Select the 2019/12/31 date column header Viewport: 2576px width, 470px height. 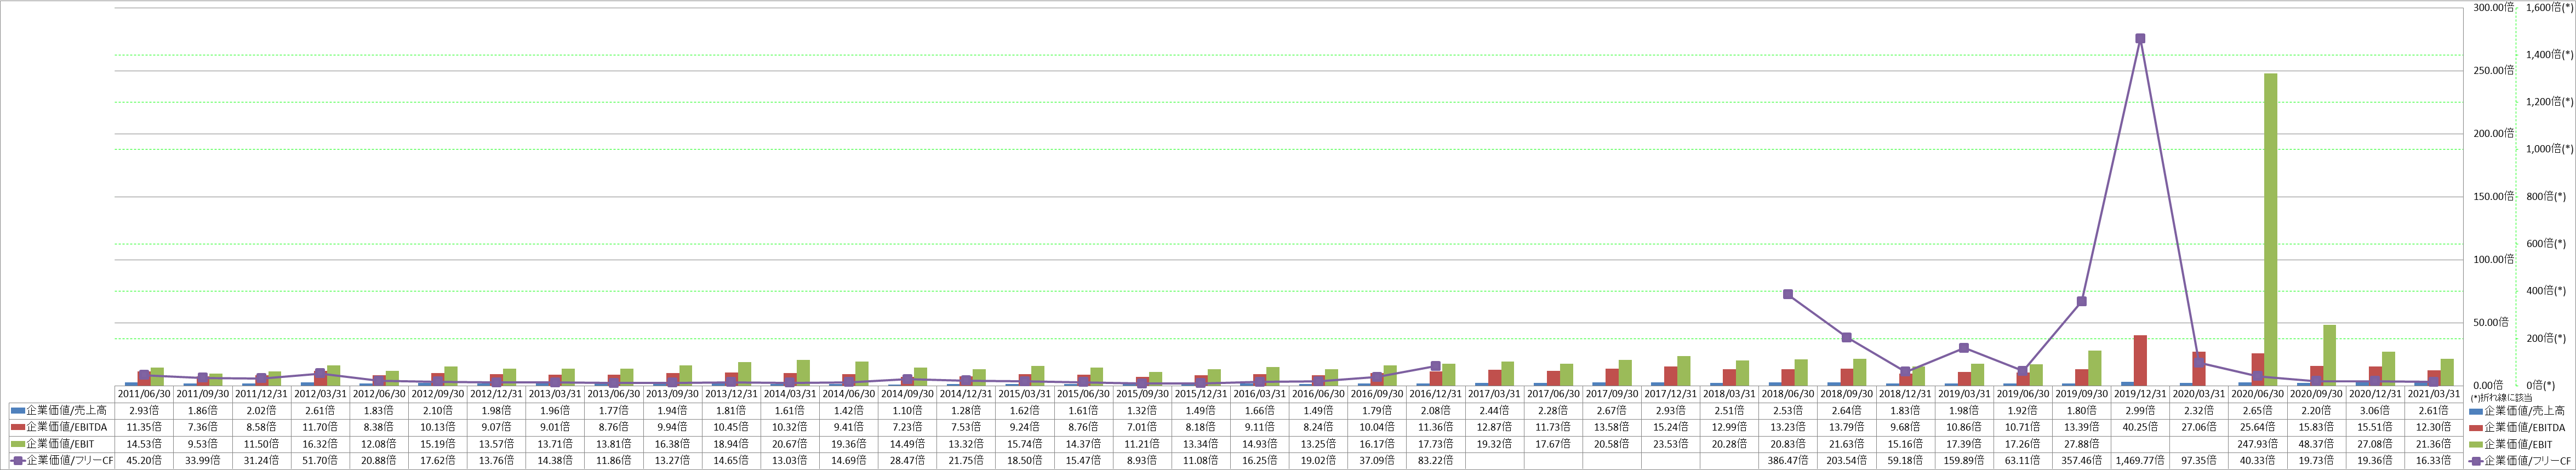coord(2142,394)
